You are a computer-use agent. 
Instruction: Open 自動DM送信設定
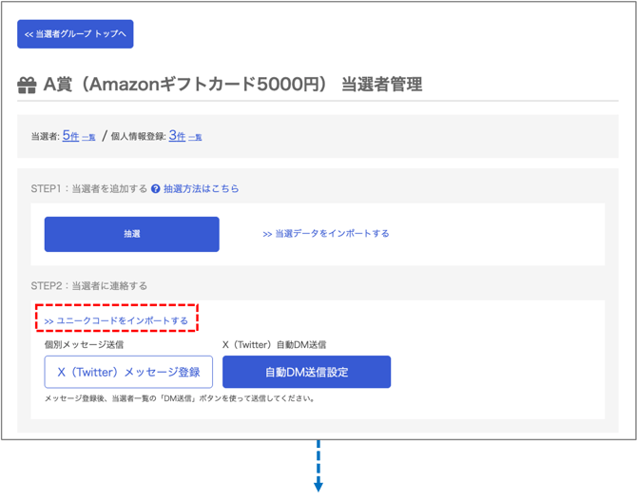(306, 373)
